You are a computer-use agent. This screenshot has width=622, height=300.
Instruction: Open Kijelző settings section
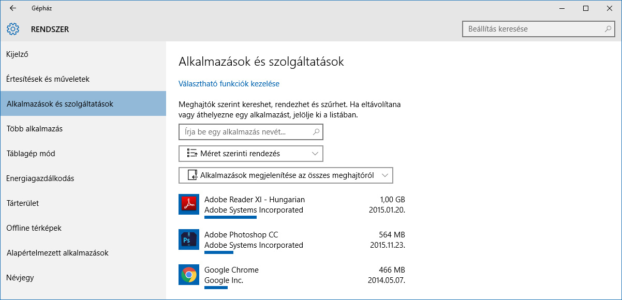click(17, 54)
